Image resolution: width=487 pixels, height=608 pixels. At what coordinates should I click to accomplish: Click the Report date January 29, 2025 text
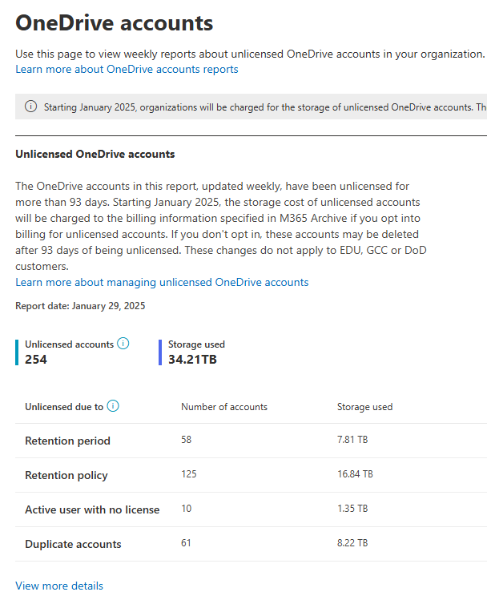coord(80,306)
